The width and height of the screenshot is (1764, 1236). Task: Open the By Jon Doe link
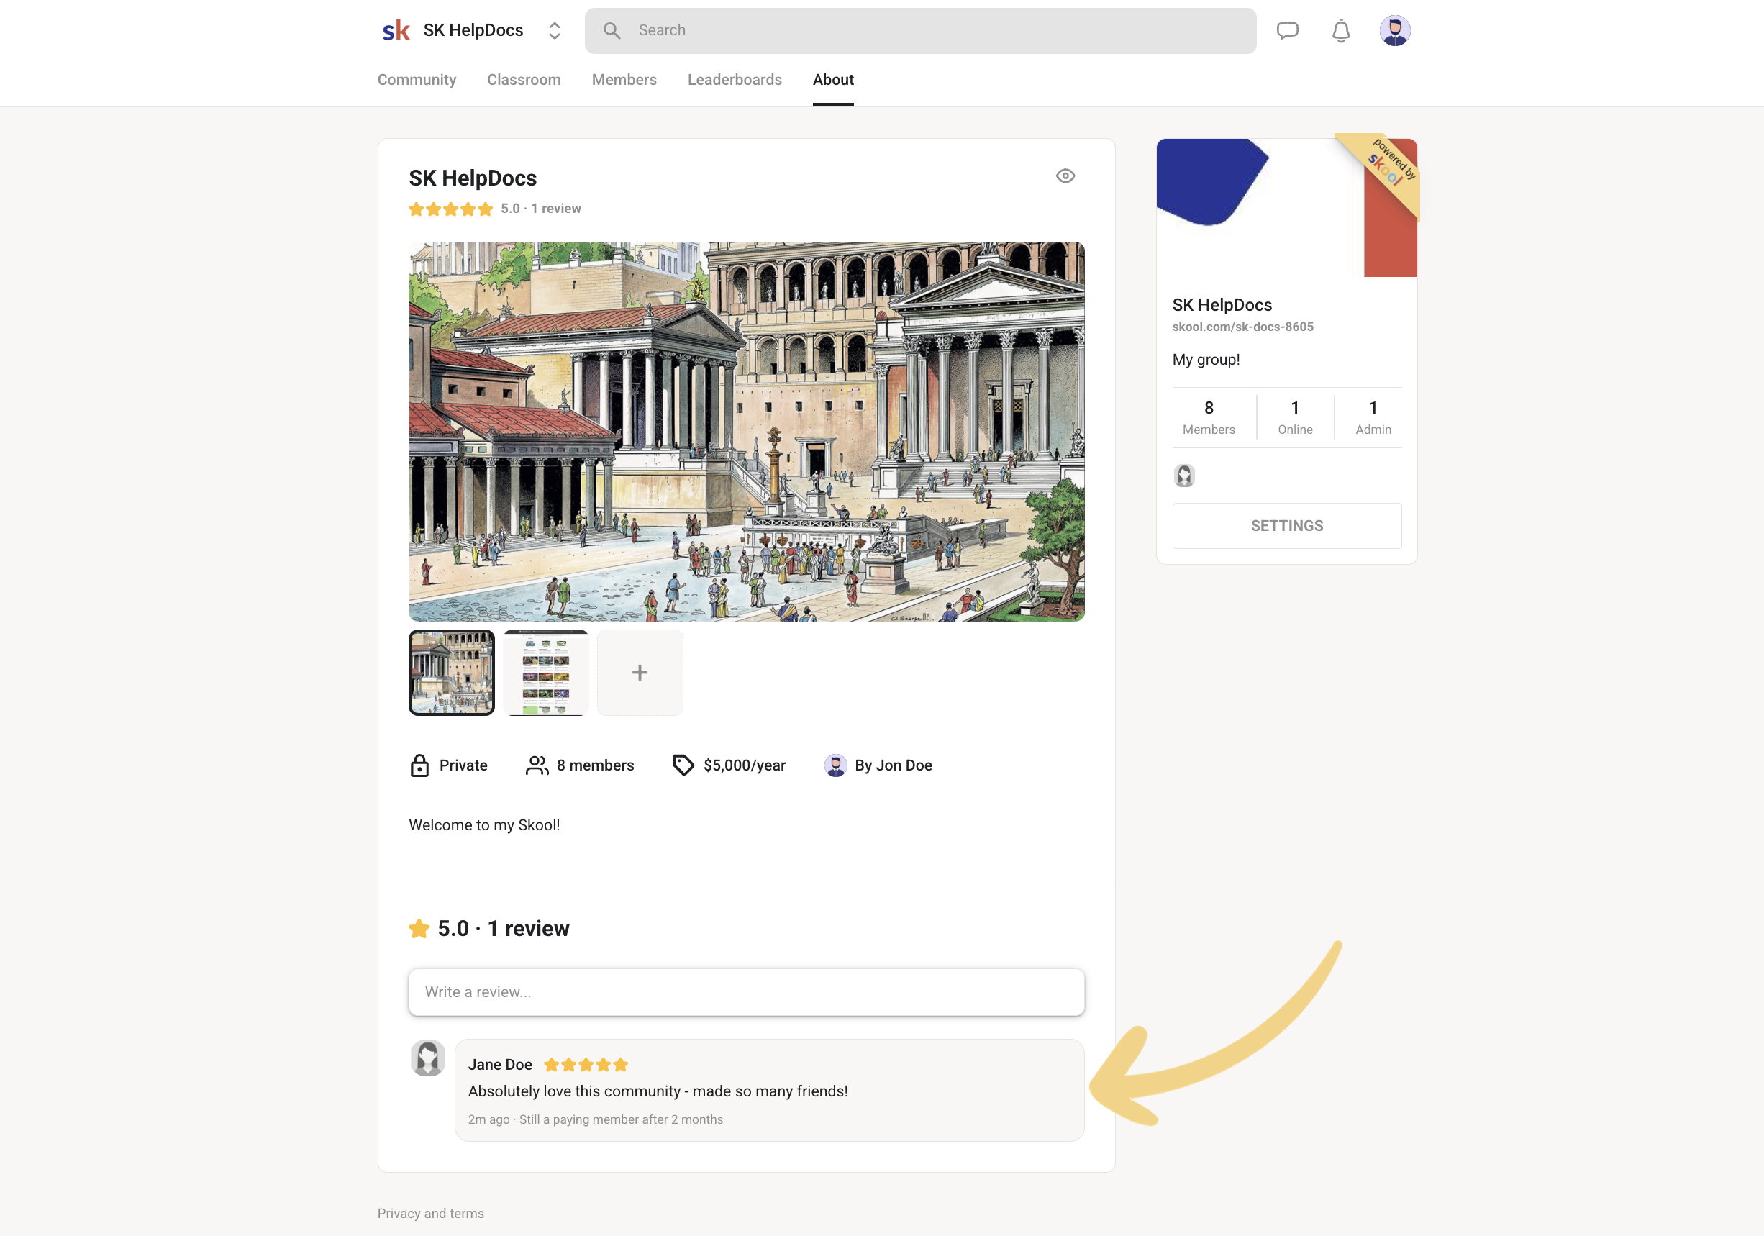click(x=894, y=765)
